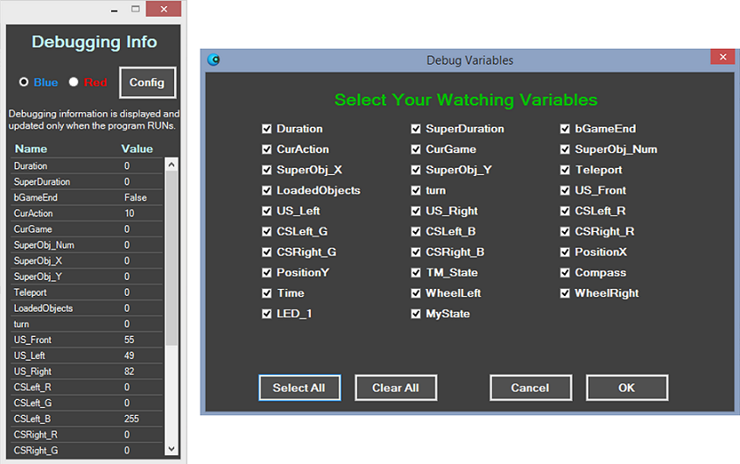Maximize the Debugging Info window
The height and width of the screenshot is (464, 740).
tap(135, 10)
